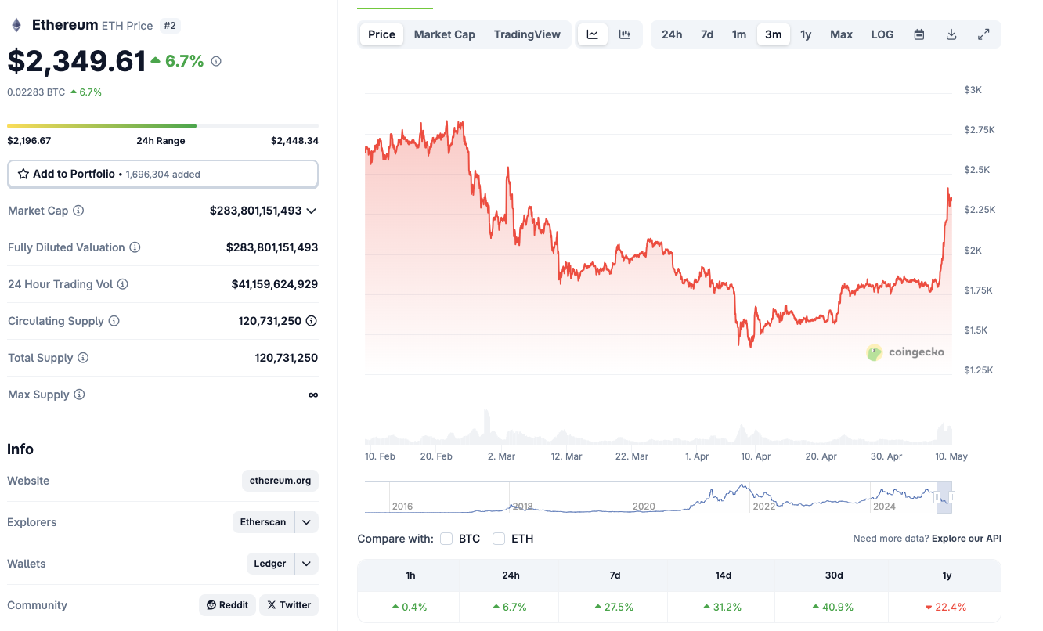Switch to the candlestick chart icon
The image size is (1043, 631).
point(625,34)
